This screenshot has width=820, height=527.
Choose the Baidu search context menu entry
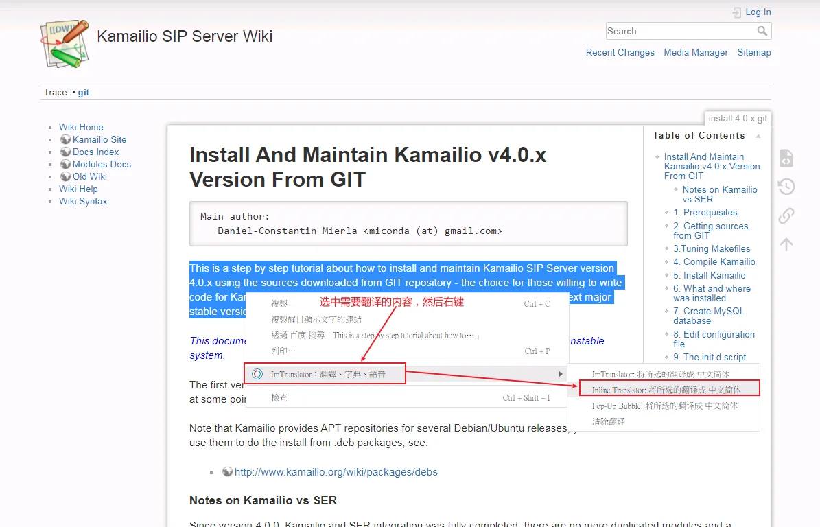click(x=407, y=335)
